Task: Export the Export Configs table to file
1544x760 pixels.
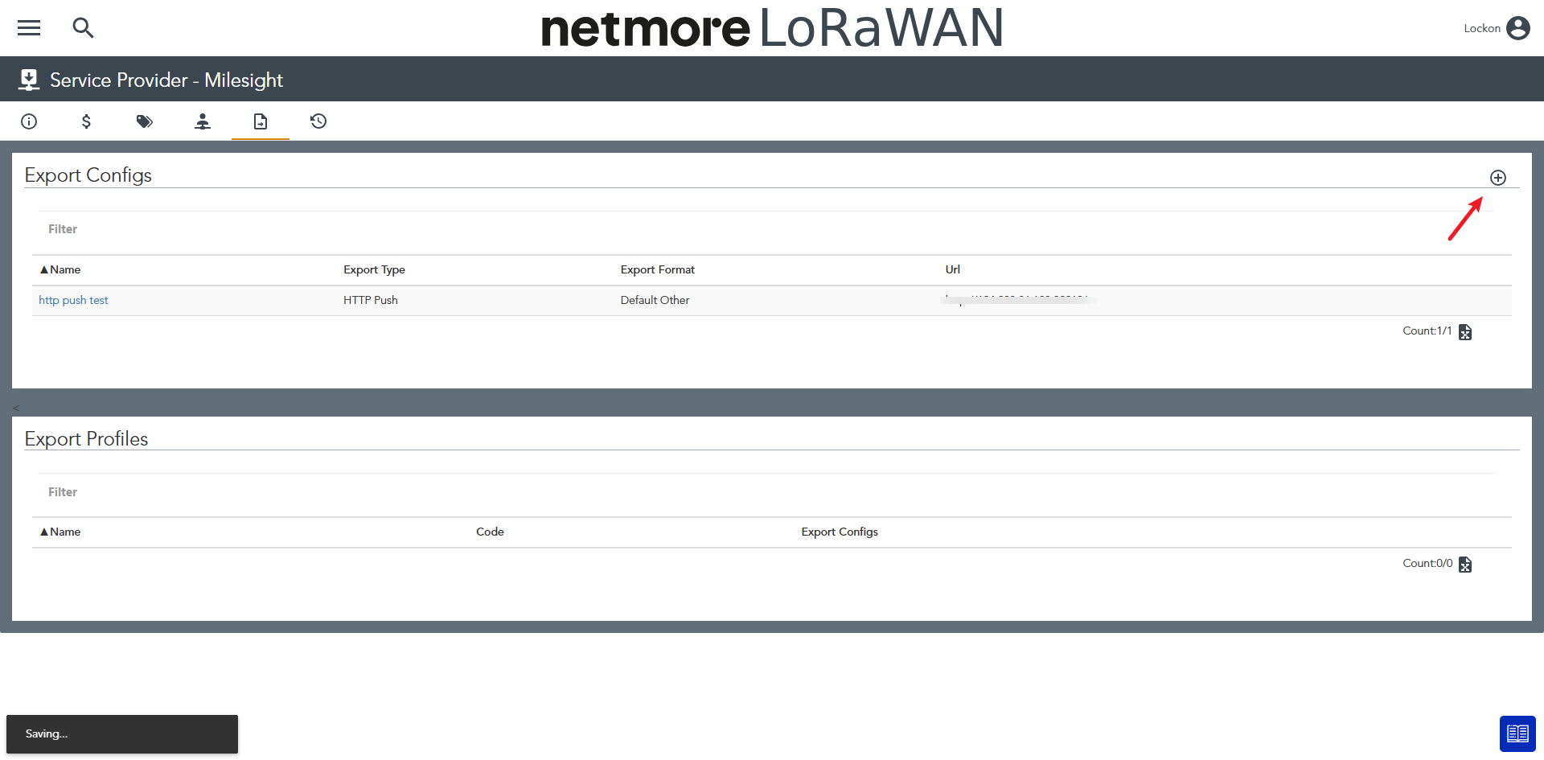Action: click(x=1465, y=332)
